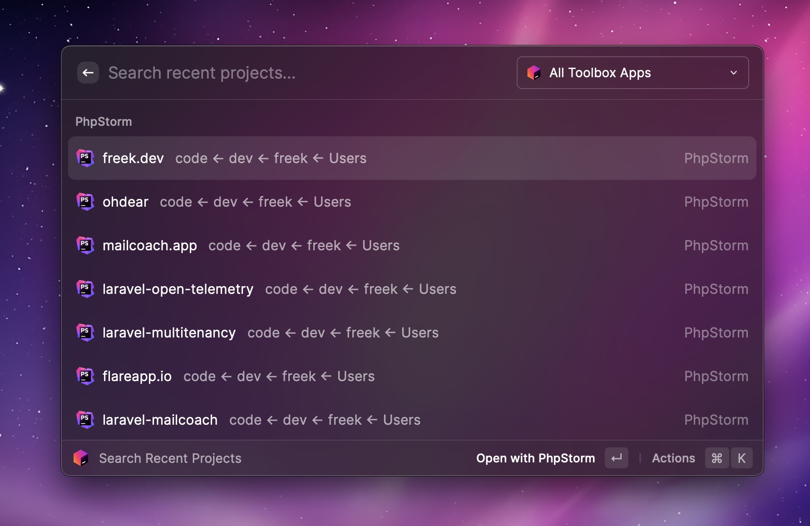The width and height of the screenshot is (810, 526).
Task: Click the PhpStorm icon for laravel-mailcoach
Action: 85,420
